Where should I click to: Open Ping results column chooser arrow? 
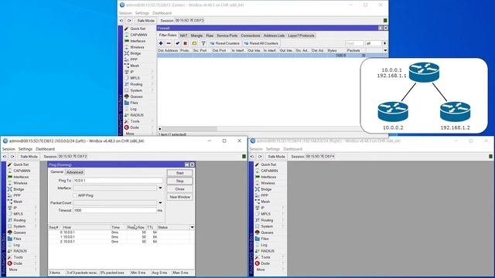[192, 227]
